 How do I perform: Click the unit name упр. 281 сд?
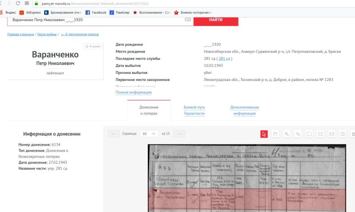(58, 169)
